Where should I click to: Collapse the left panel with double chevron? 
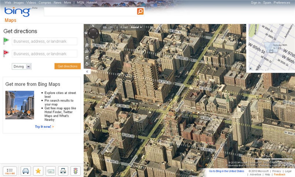87,71
